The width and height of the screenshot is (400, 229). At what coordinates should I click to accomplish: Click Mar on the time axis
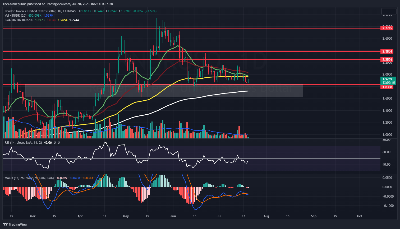(x=33, y=216)
